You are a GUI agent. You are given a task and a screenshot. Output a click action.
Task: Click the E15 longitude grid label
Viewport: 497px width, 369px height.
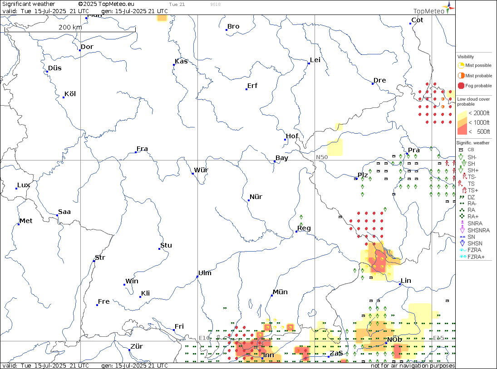click(x=438, y=338)
